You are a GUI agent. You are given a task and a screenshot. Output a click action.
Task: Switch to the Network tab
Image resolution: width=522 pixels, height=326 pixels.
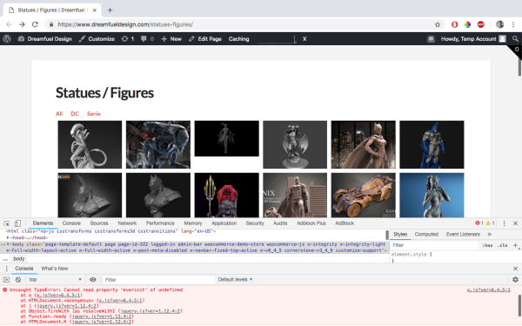127,223
